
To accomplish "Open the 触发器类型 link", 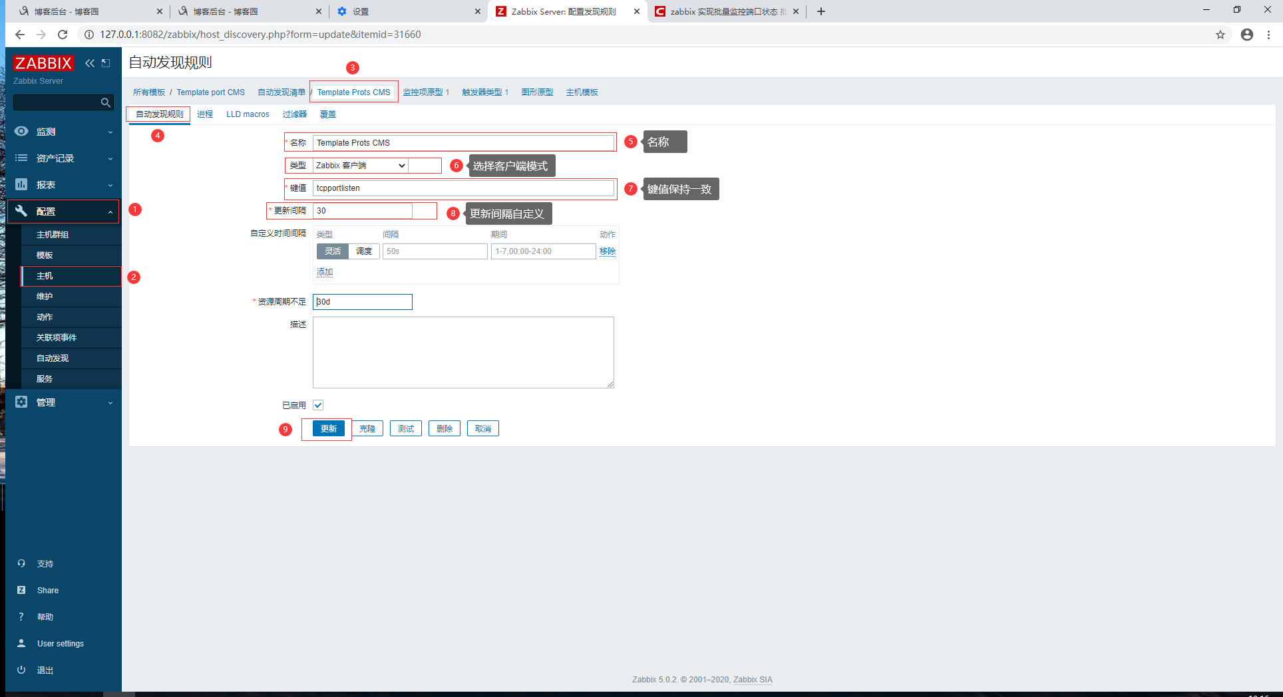I will (485, 92).
